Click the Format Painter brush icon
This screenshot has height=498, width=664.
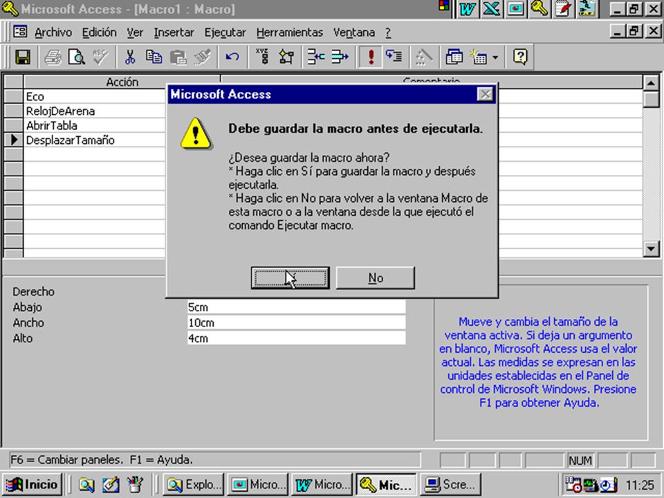tap(203, 57)
